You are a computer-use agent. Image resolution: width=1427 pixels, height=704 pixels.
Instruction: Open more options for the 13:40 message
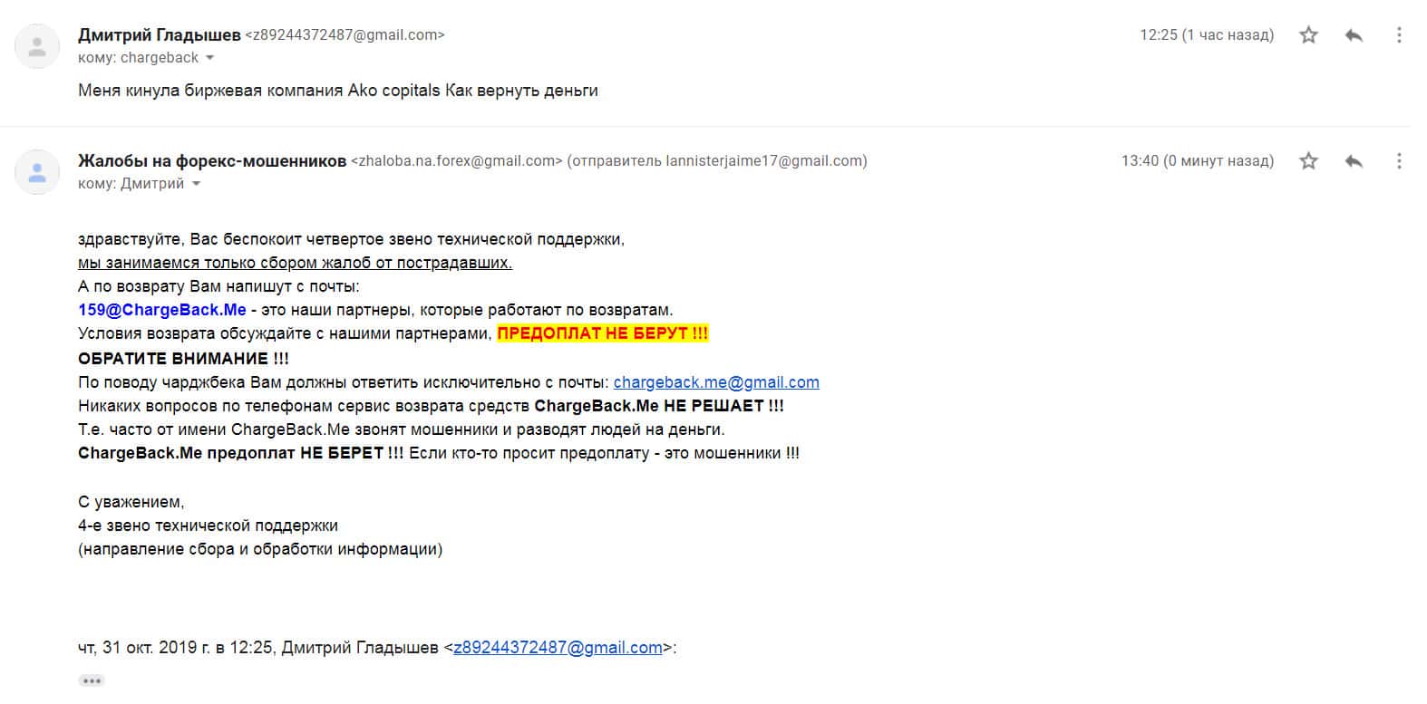(1399, 161)
